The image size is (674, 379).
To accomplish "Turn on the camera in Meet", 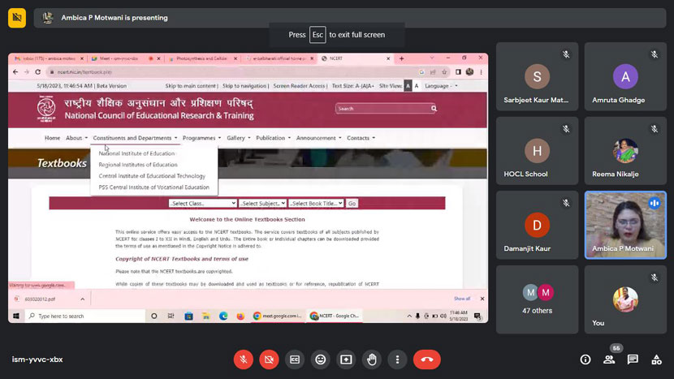I will click(x=269, y=360).
